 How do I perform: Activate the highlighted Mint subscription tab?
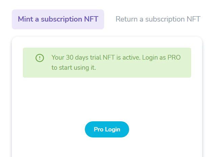point(58,19)
